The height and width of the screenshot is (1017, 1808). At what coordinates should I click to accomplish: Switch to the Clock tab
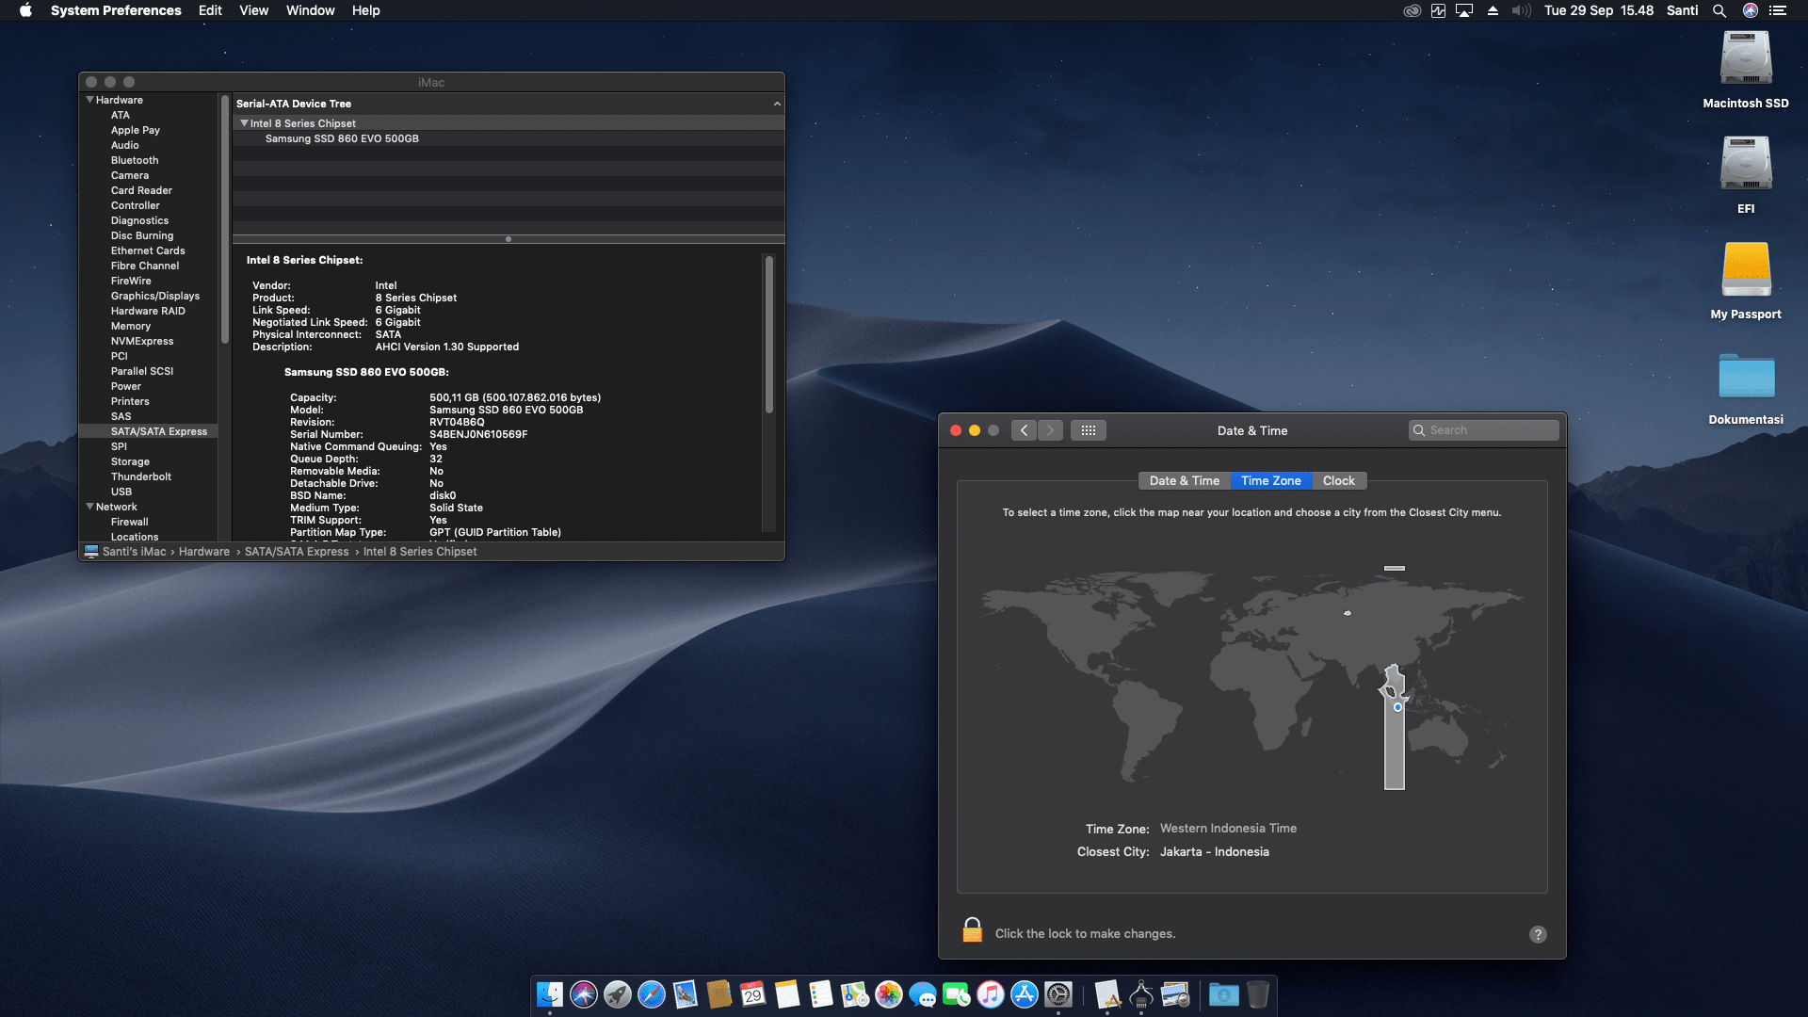pyautogui.click(x=1338, y=480)
